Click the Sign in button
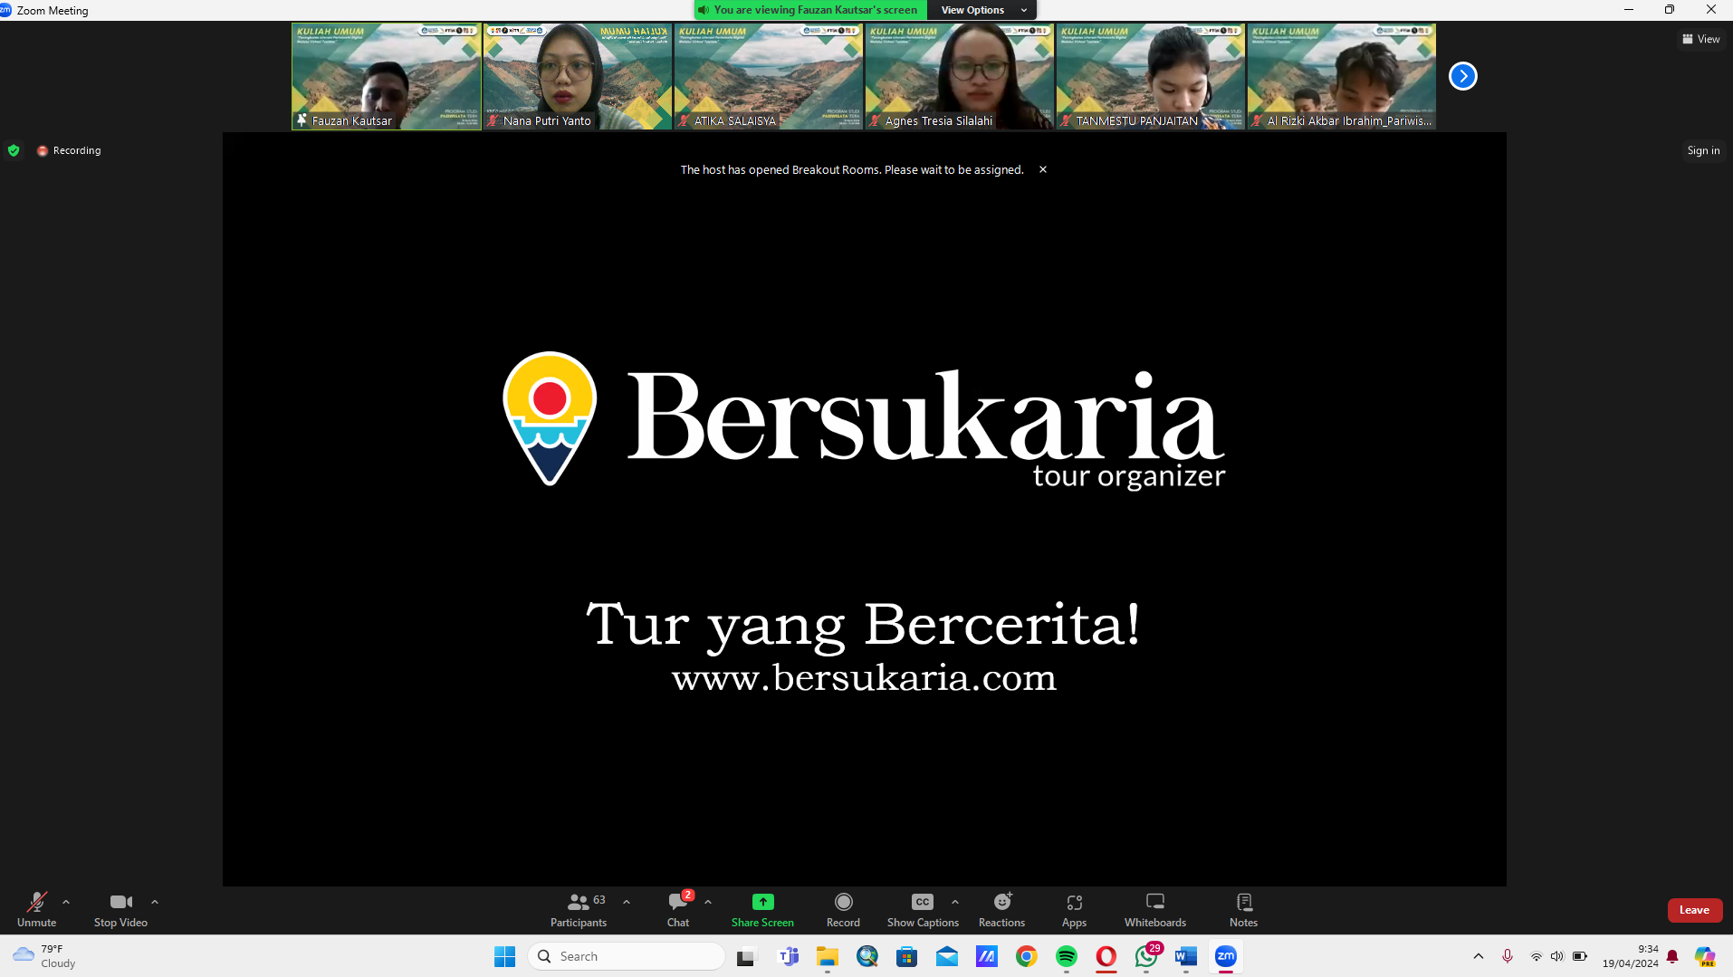 tap(1703, 150)
